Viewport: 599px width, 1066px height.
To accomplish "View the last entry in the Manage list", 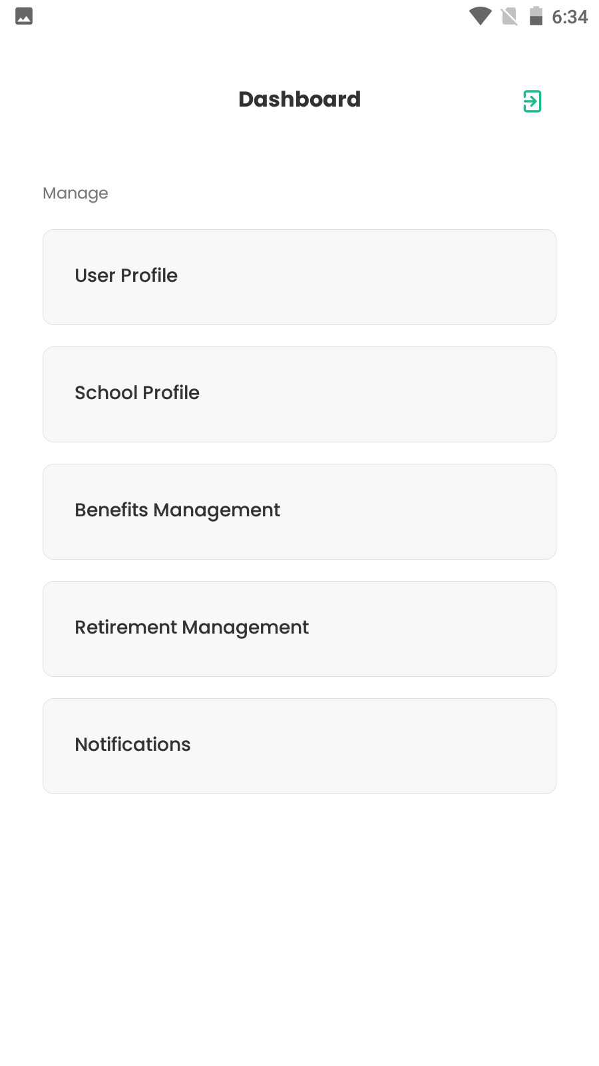I will [x=299, y=746].
